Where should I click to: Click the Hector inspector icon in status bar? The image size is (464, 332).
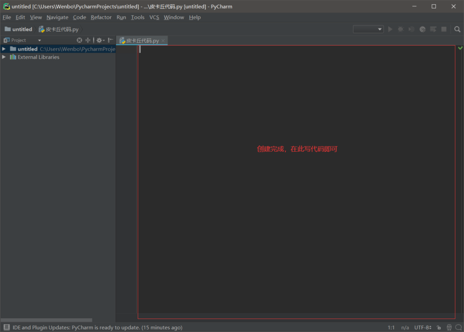[x=449, y=328]
